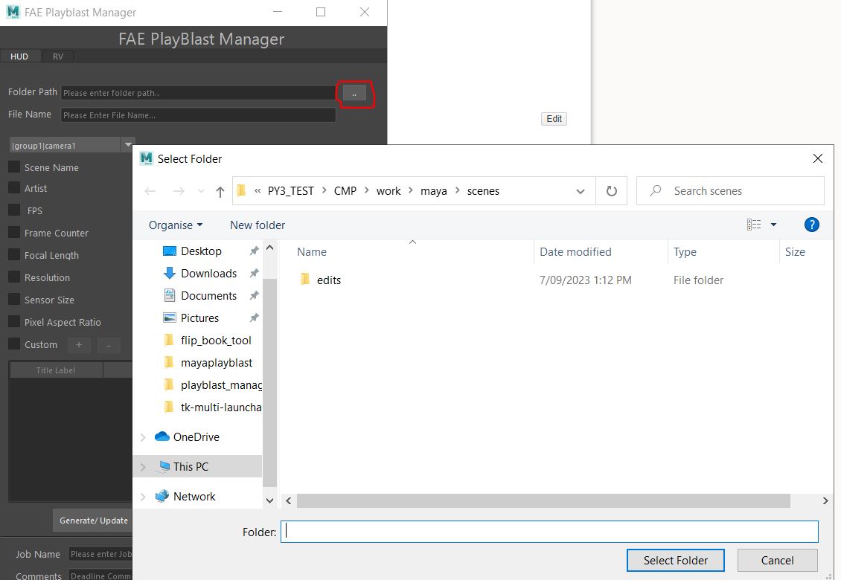
Task: Expand the Network tree node
Action: pos(143,497)
